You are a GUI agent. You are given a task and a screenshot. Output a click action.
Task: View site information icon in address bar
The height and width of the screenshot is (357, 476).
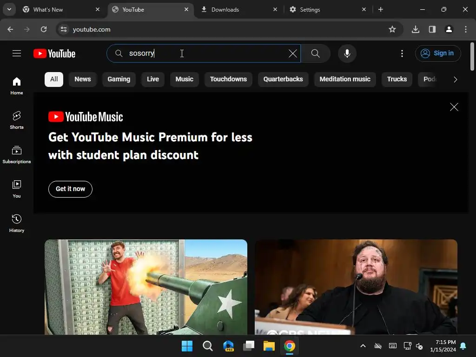coord(63,29)
